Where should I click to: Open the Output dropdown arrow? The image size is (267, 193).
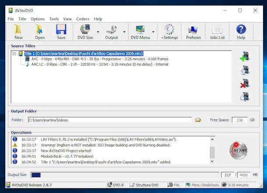pyautogui.click(x=124, y=32)
